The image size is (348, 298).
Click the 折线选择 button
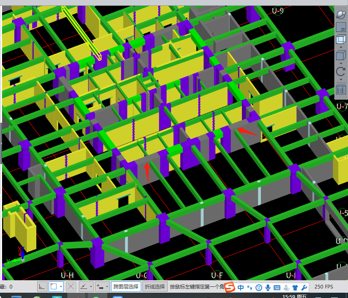tap(155, 287)
